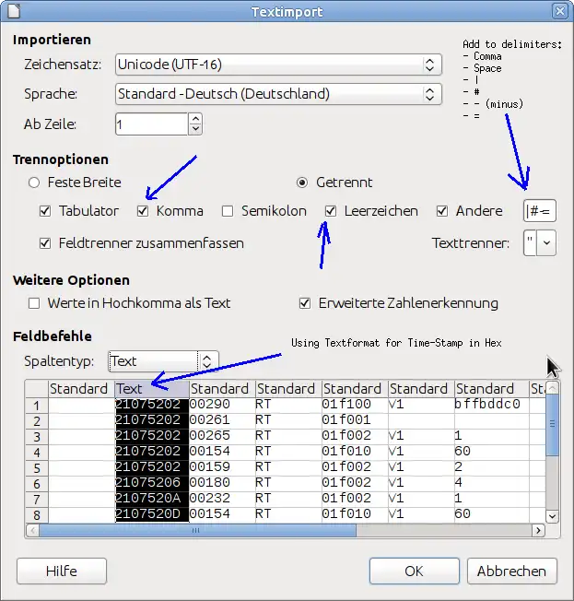Image resolution: width=574 pixels, height=601 pixels.
Task: Open the Sprache dropdown
Action: [278, 94]
